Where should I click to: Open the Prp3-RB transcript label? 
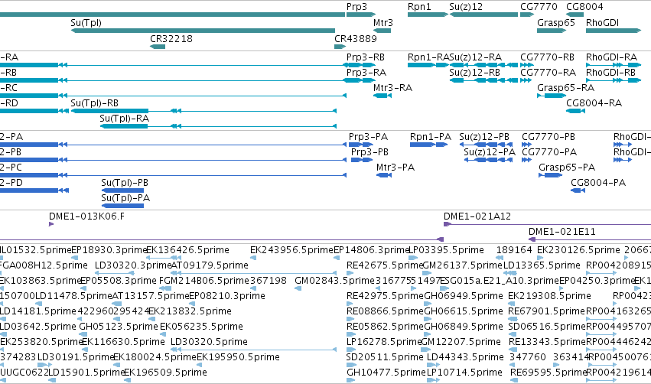pos(366,57)
